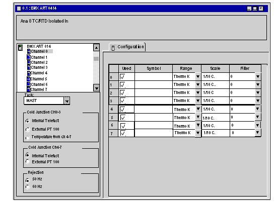Open Channel 6 in the tree
This screenshot has height=202, width=276.
(x=39, y=84)
